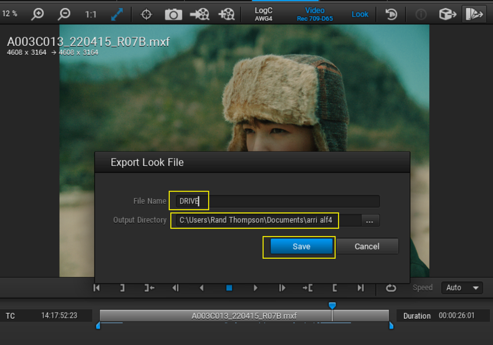Click the 12 % zoom level readout
Viewport: 493px width, 345px height.
(10, 13)
